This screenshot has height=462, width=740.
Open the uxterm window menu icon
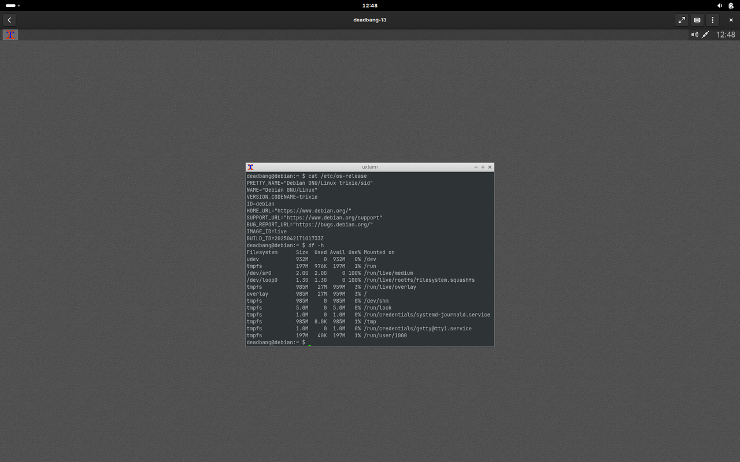[250, 167]
